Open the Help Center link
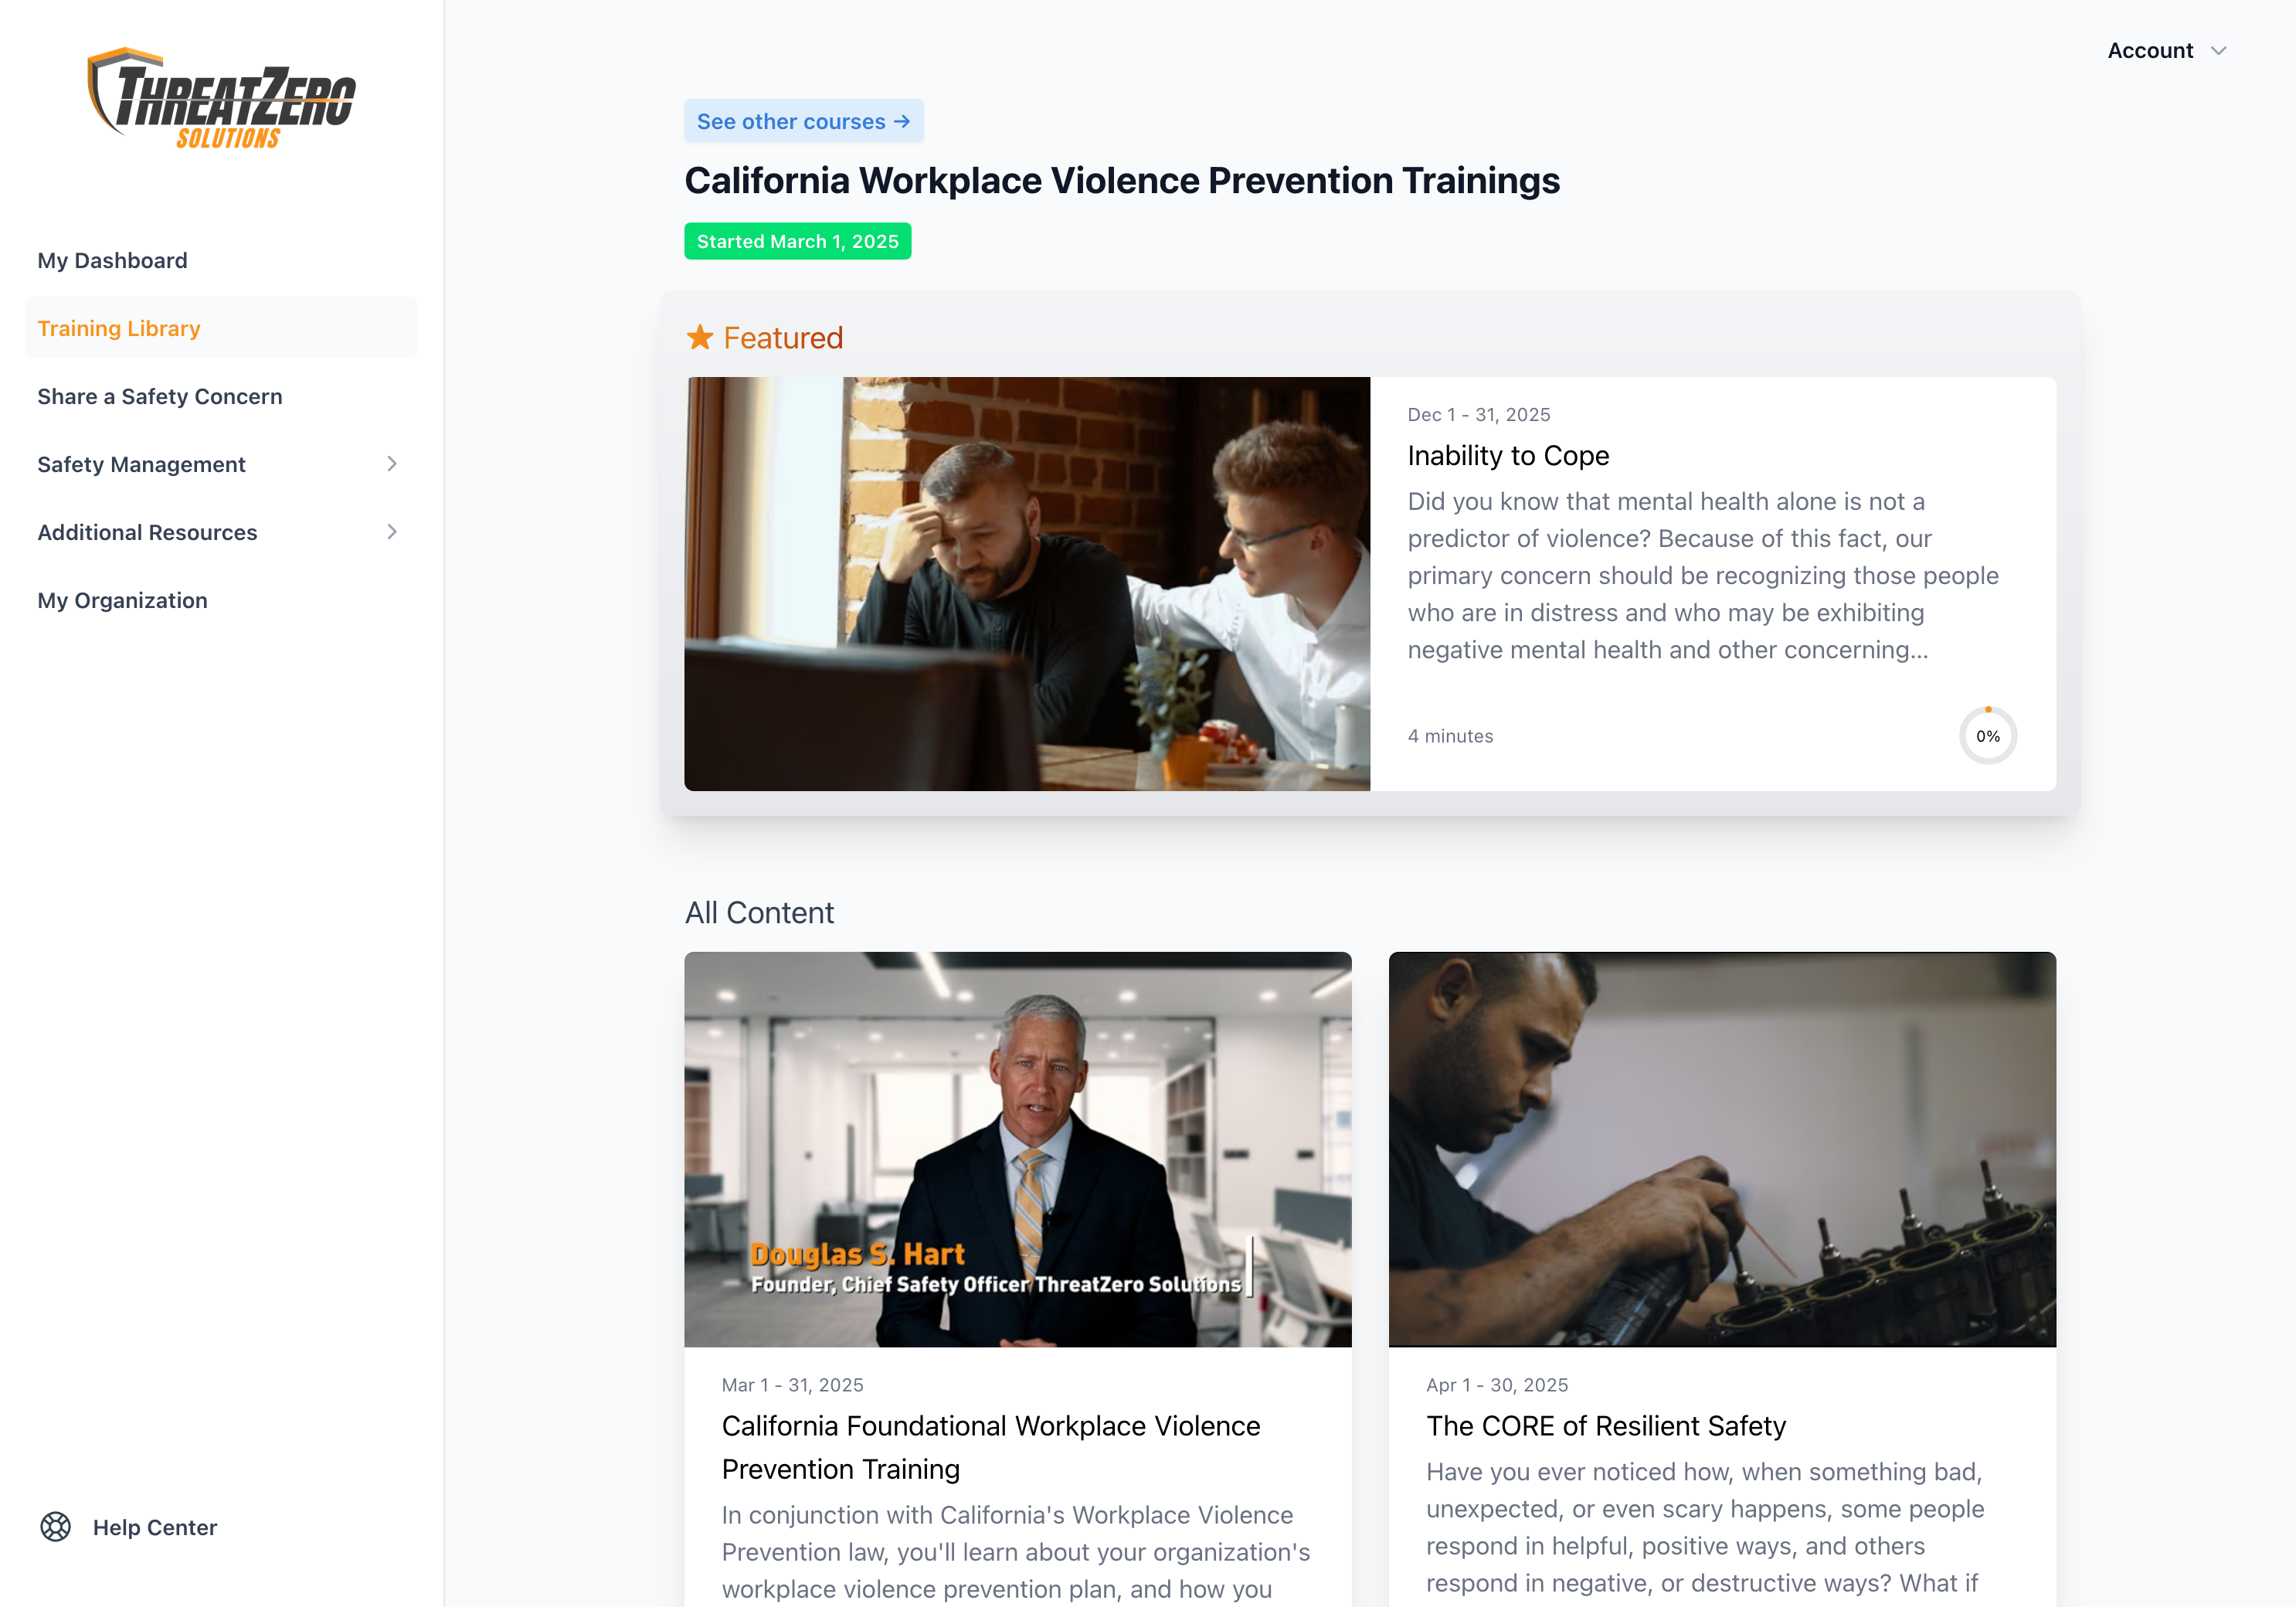Screen dimensions: 2296x1607 pyautogui.click(x=154, y=1527)
